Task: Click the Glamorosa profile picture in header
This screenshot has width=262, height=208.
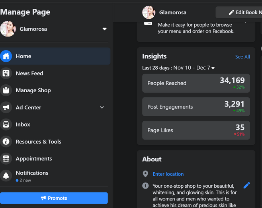Action: (149, 12)
